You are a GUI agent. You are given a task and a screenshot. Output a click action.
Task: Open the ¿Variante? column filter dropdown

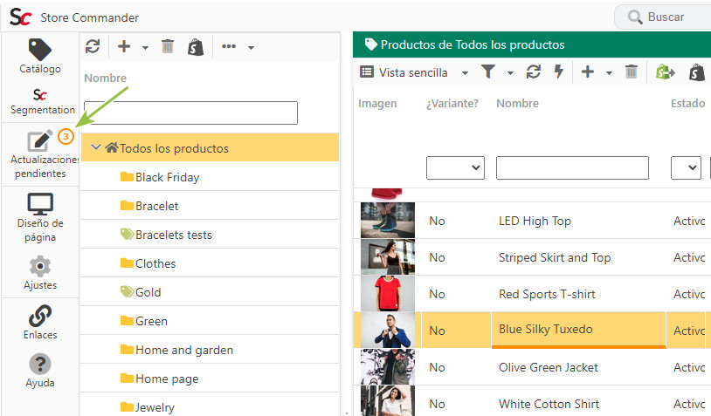[x=455, y=168]
